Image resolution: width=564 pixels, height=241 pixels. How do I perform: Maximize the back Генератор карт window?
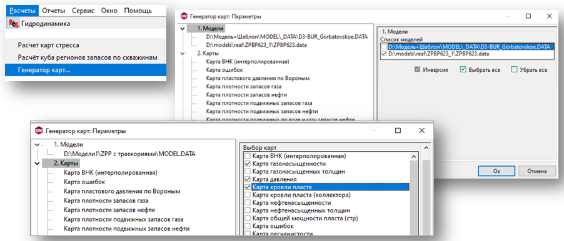tap(528, 16)
